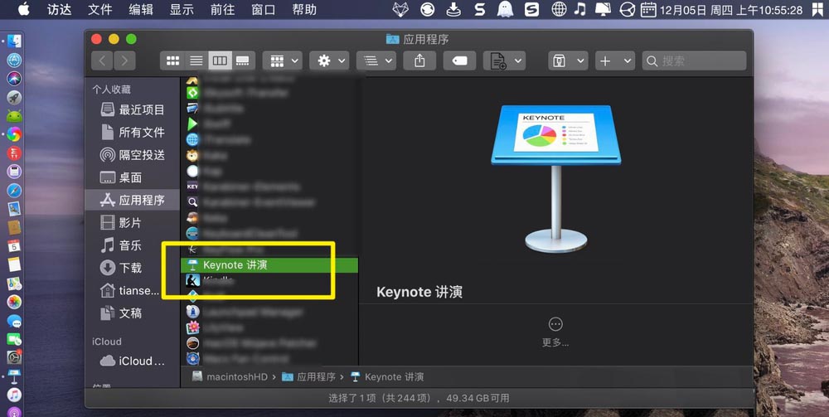This screenshot has height=417, width=829.
Task: Click Keynote 讲演 in the path bar
Action: [387, 377]
